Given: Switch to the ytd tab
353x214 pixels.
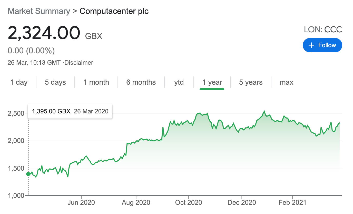Looking at the screenshot, I should (x=179, y=82).
